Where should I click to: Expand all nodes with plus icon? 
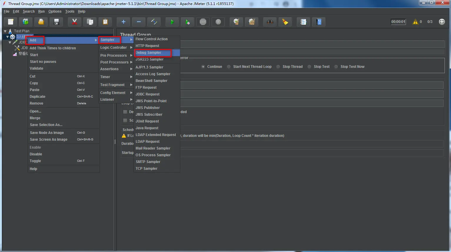pos(123,22)
